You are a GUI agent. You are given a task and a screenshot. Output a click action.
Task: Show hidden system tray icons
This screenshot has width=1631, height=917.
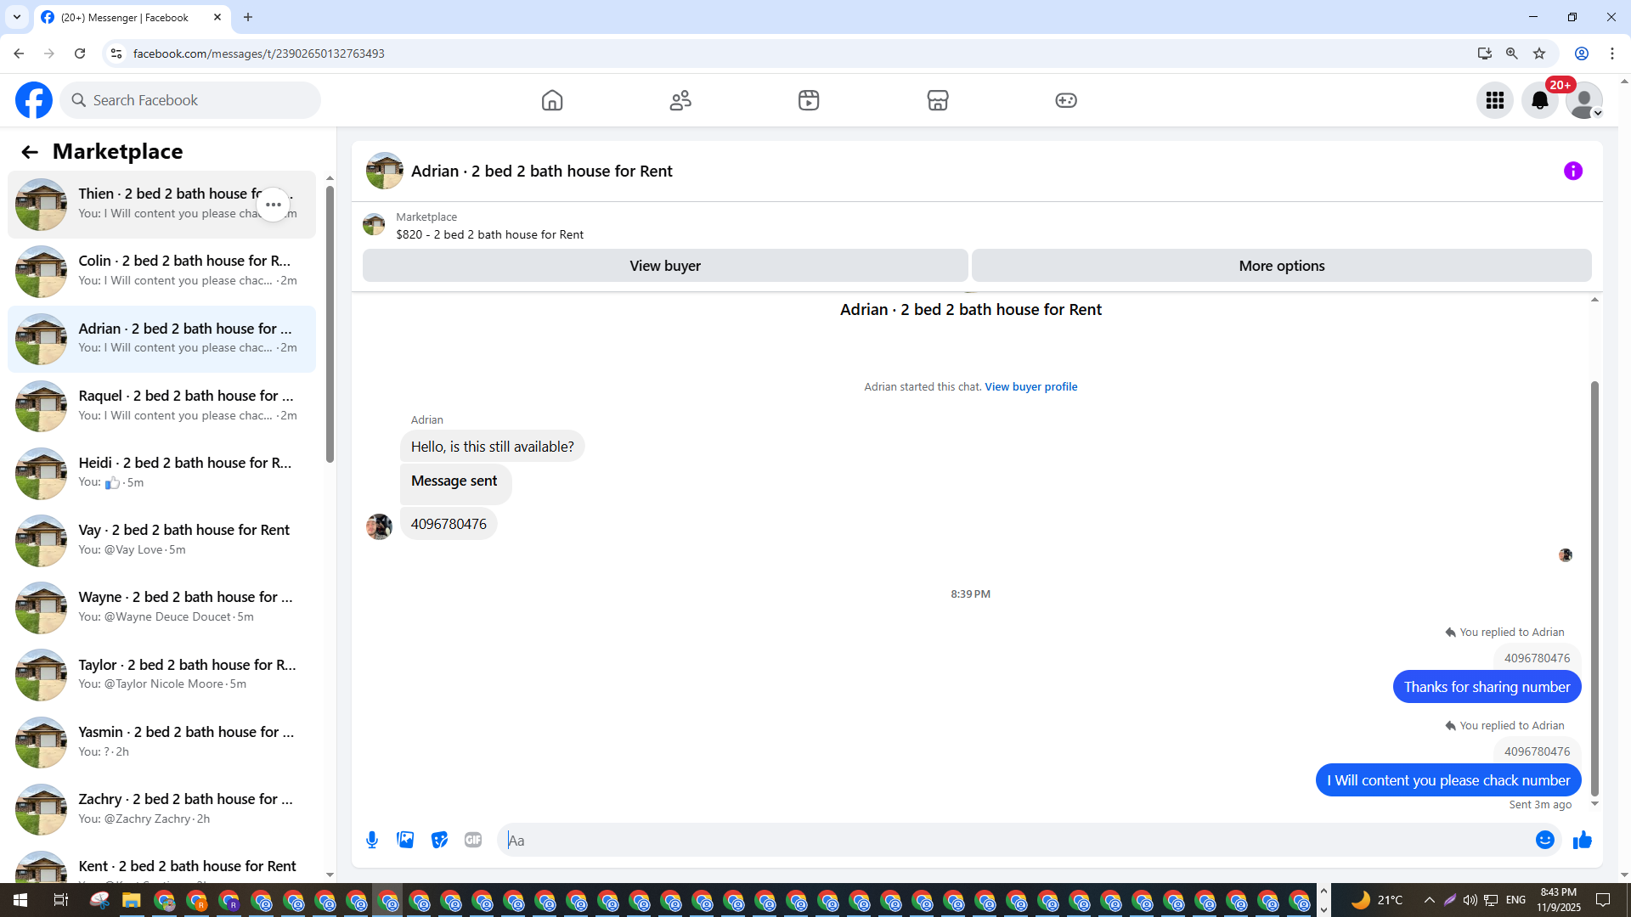click(x=1430, y=900)
